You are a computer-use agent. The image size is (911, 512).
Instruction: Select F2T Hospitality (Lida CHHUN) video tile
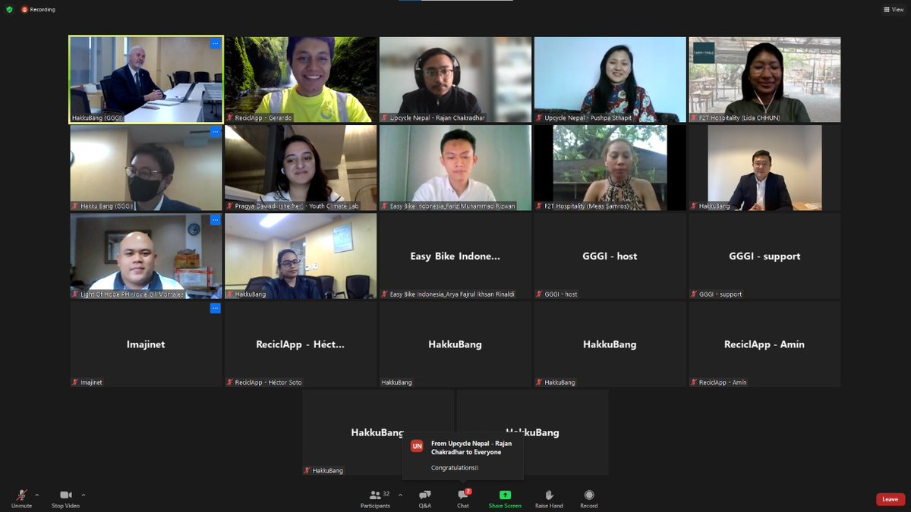764,80
